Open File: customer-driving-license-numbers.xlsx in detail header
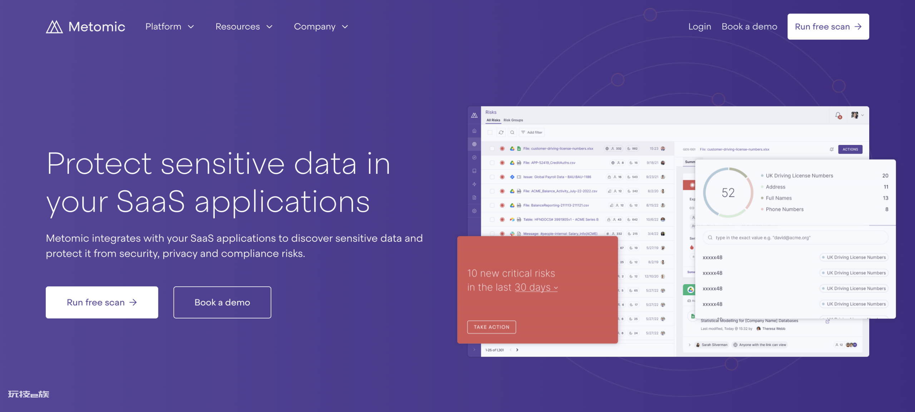Image resolution: width=915 pixels, height=412 pixels. coord(734,149)
